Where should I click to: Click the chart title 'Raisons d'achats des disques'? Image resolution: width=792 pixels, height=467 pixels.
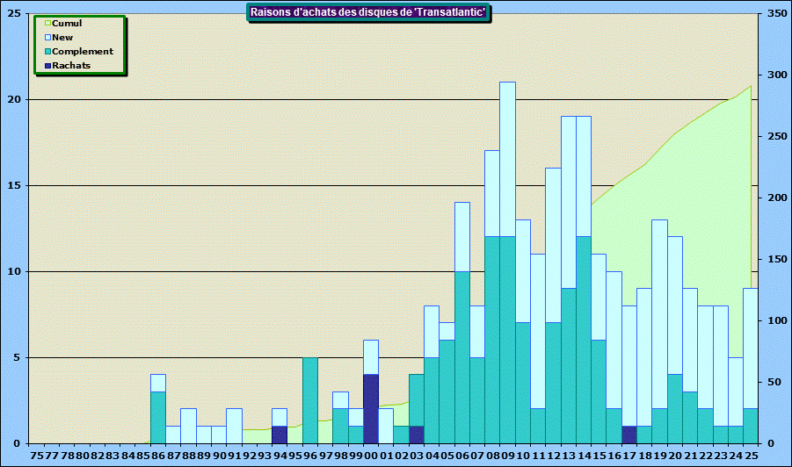[x=369, y=12]
